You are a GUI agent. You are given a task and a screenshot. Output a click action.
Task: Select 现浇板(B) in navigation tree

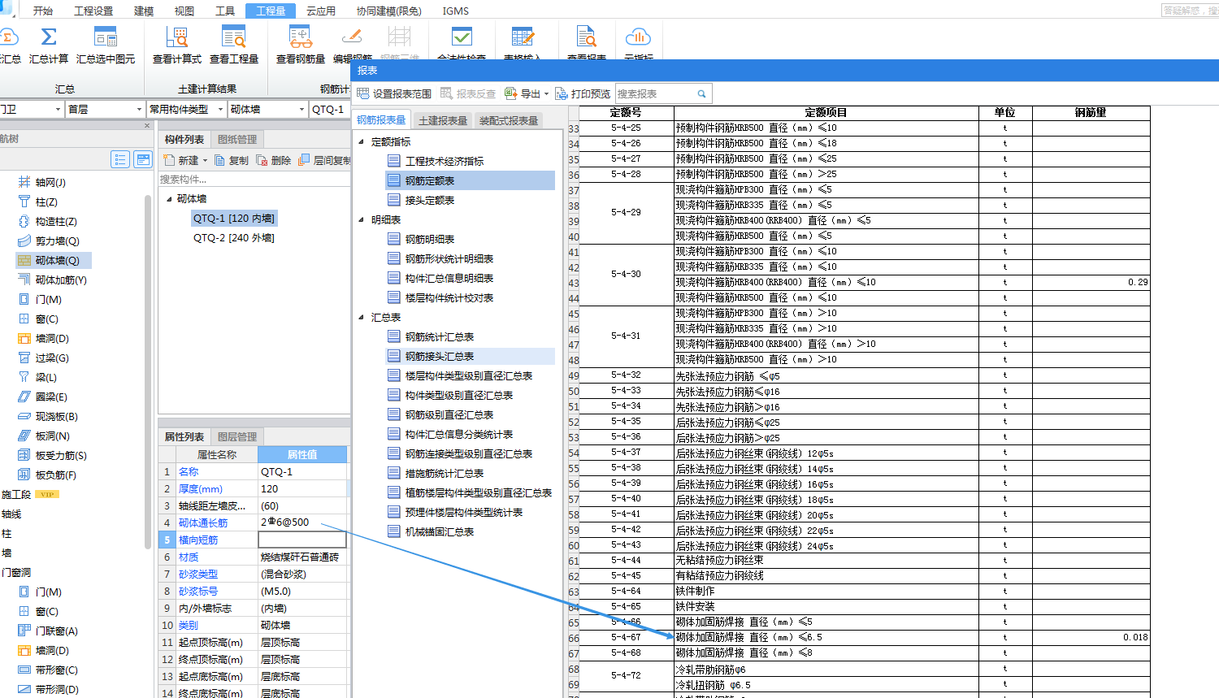pyautogui.click(x=56, y=416)
